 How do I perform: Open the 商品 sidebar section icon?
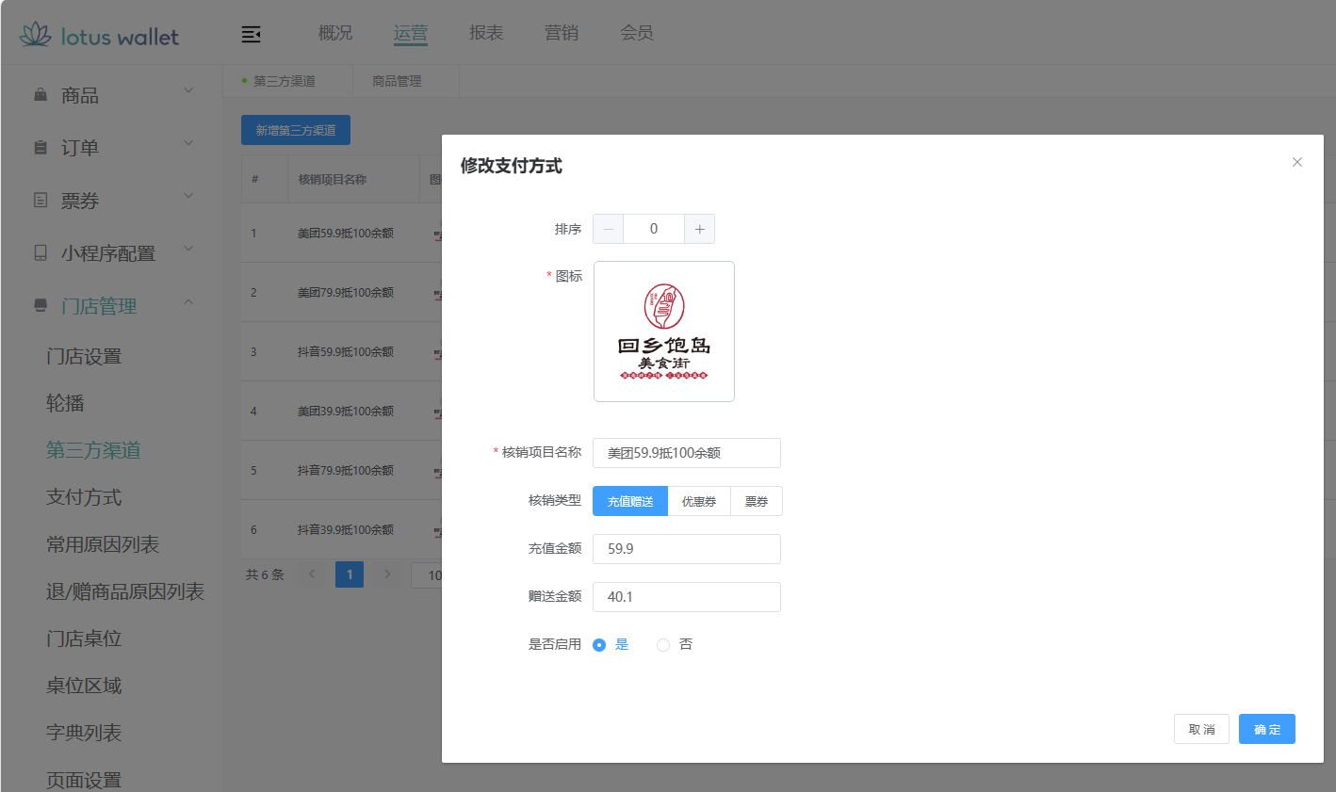[x=39, y=94]
